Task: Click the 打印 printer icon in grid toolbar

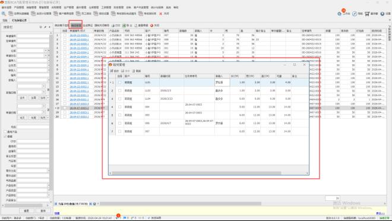Action: coord(113,26)
